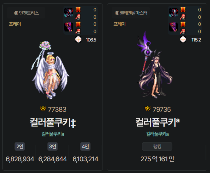Click the 真 인챈트리스 class badge
Image resolution: width=210 pixels, height=173 pixels.
[26, 13]
